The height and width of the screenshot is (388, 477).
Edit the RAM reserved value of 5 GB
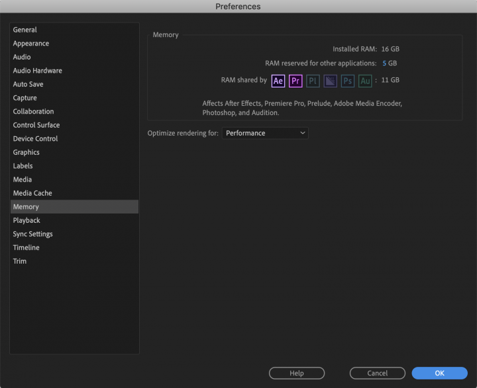pos(384,63)
